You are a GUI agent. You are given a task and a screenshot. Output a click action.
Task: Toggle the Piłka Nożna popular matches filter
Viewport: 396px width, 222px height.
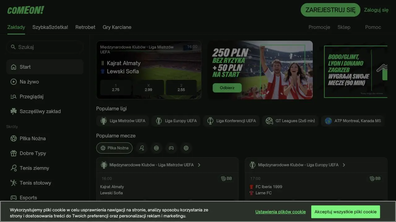(x=114, y=148)
